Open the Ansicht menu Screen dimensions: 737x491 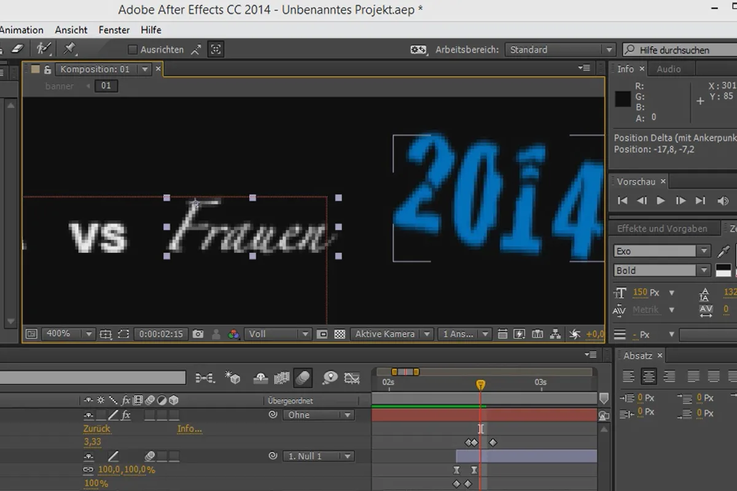click(71, 29)
